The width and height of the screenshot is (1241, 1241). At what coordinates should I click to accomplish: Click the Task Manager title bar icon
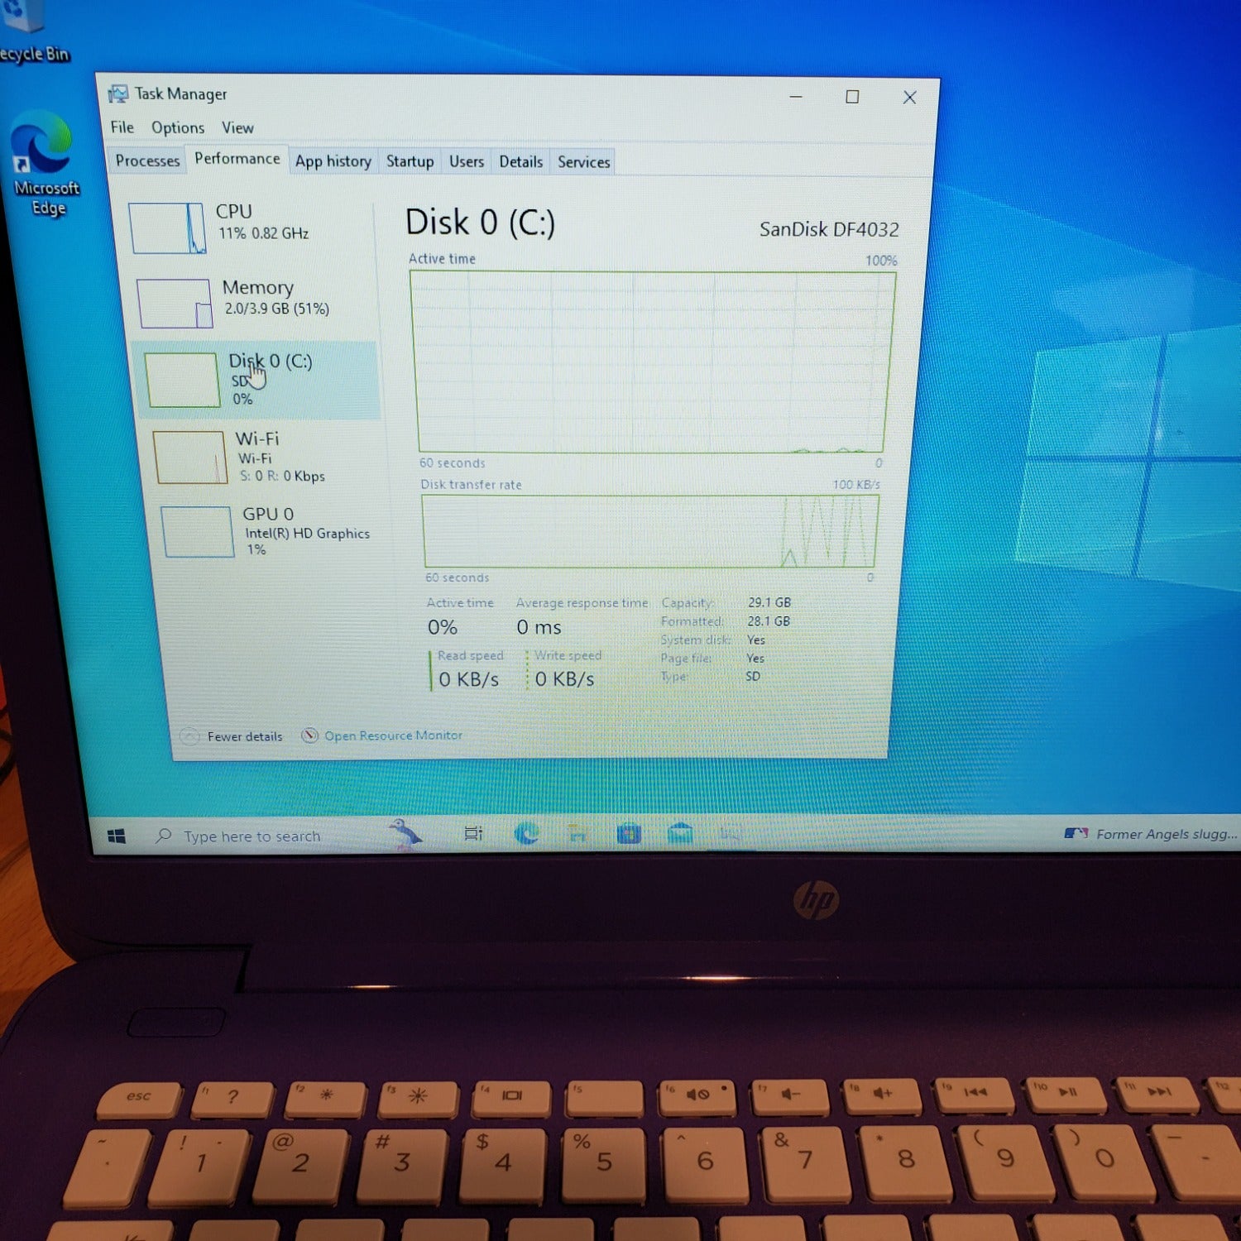[118, 93]
